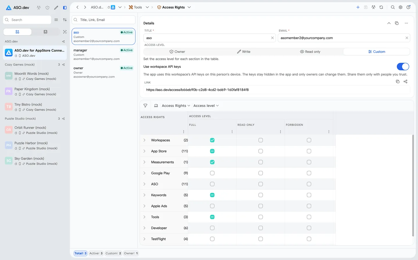Switch to the bookmarks sidebar tab

(45, 32)
